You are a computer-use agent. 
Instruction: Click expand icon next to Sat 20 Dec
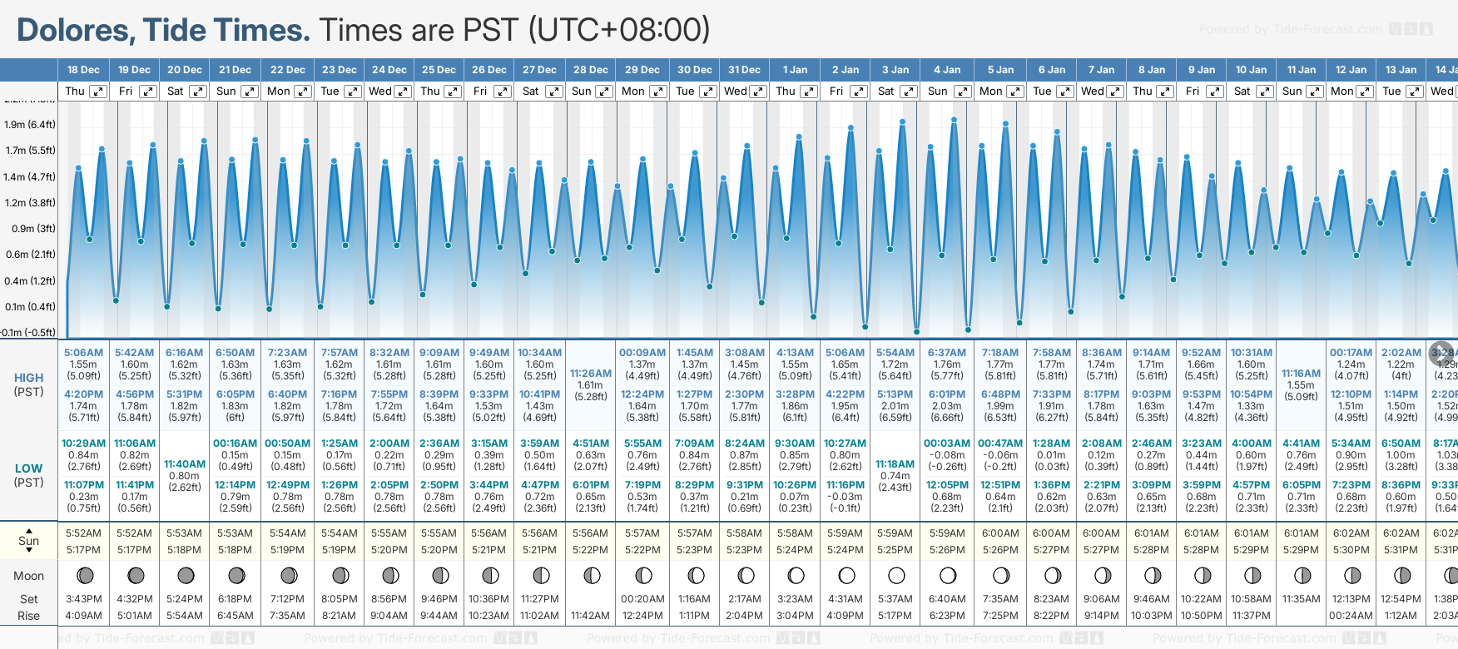(x=198, y=92)
